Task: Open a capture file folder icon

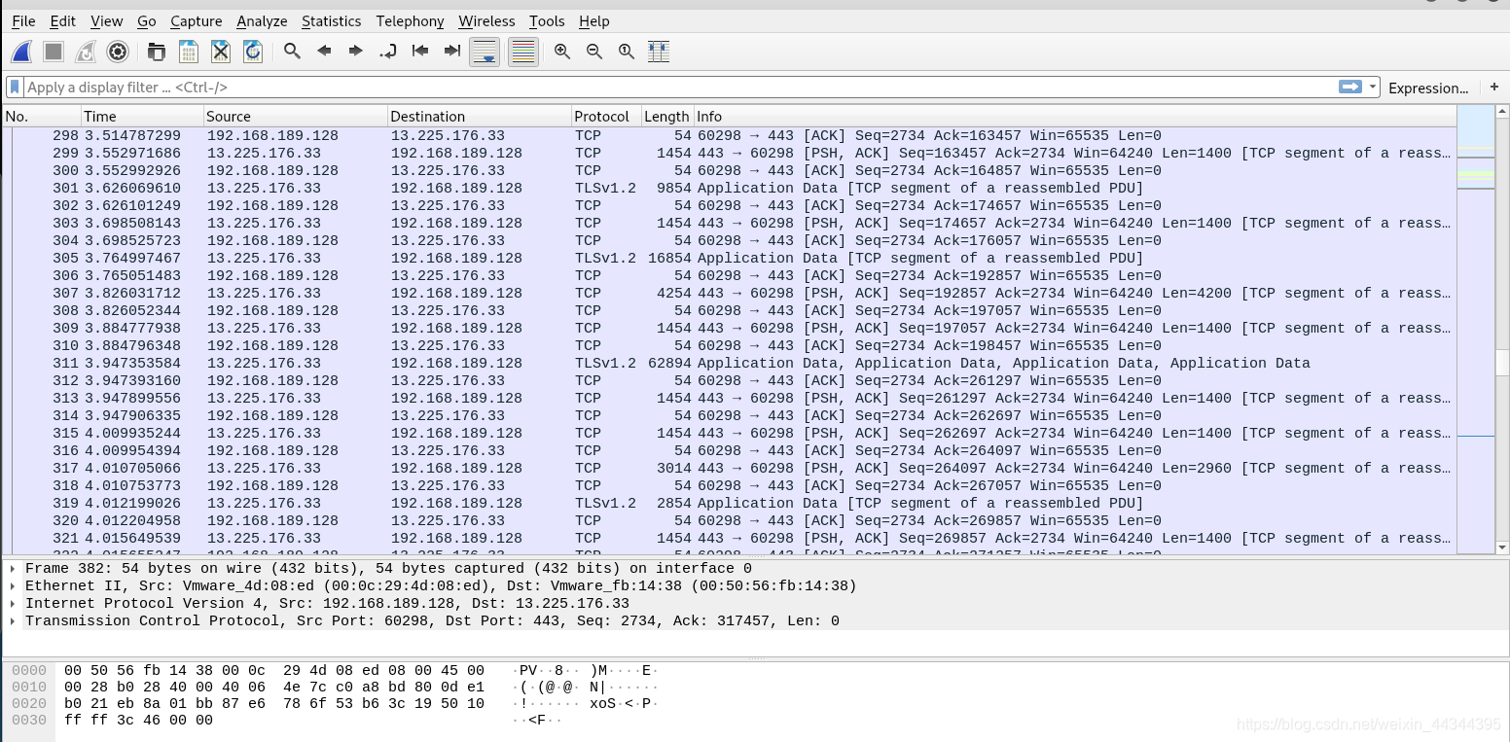Action: [x=156, y=52]
